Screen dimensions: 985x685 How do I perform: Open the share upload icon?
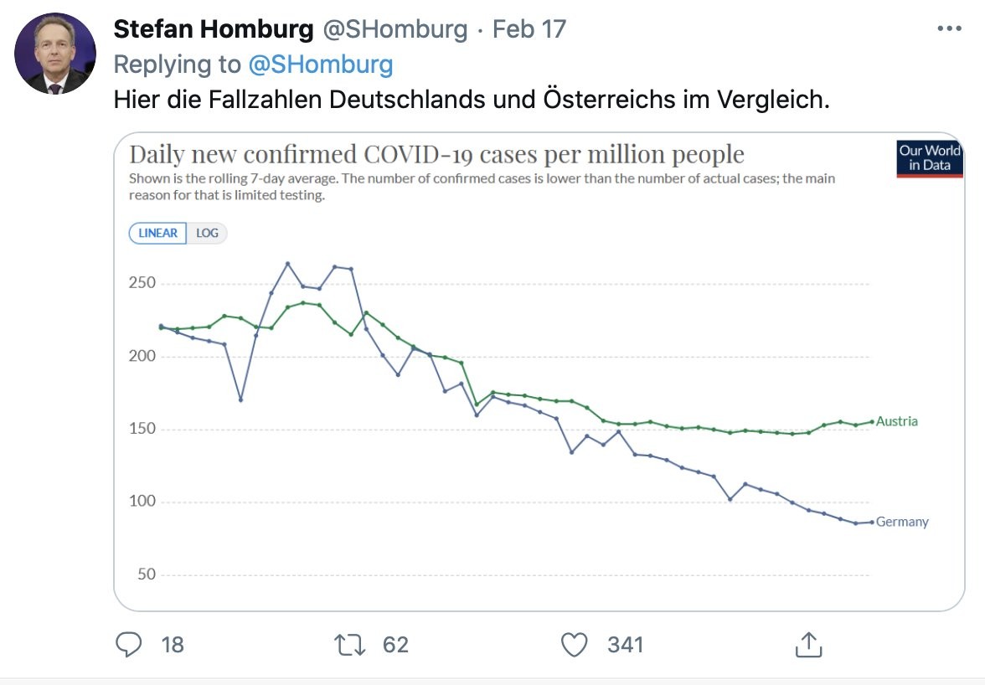coord(806,644)
